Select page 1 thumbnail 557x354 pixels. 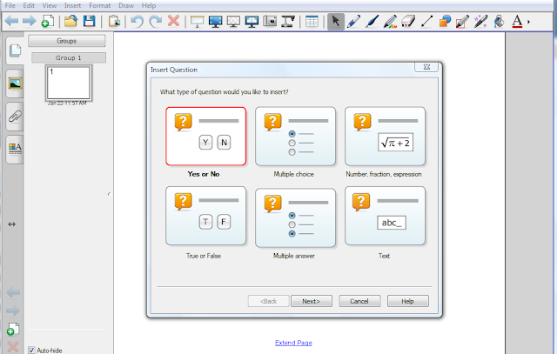pos(69,83)
